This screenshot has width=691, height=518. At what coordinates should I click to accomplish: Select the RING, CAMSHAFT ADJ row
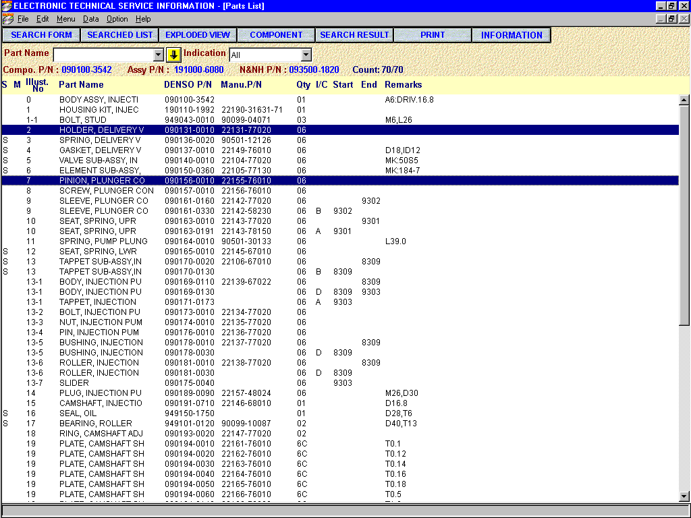pos(340,434)
